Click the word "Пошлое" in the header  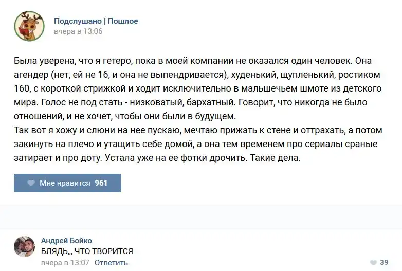(x=123, y=21)
